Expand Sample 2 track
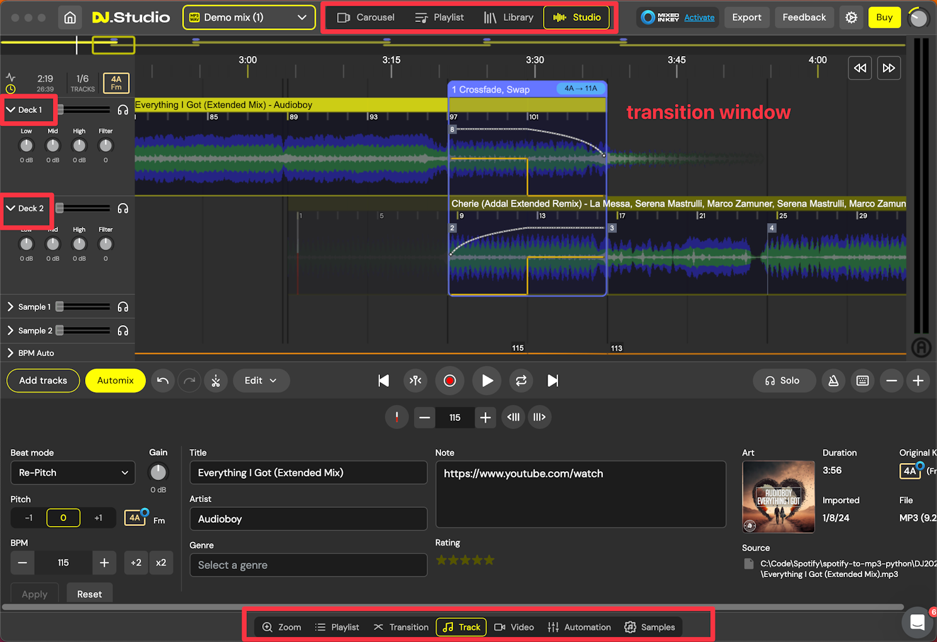937x642 pixels. (11, 331)
